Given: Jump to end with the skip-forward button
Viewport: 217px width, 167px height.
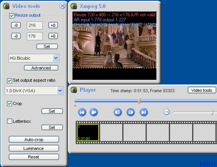Looking at the screenshot, I should tap(144, 112).
